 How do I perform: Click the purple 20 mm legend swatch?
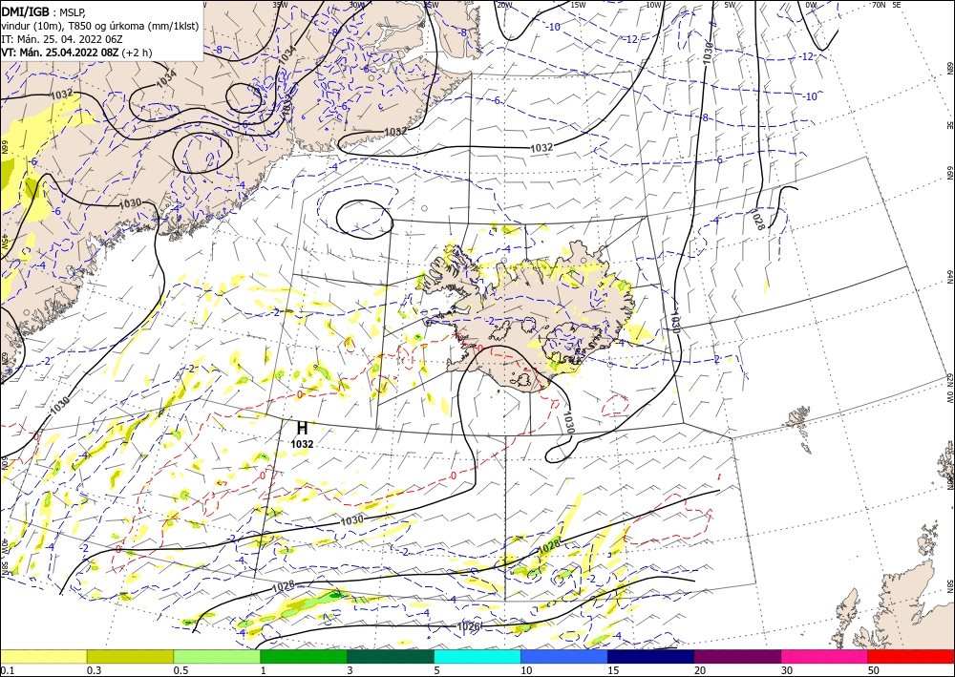(737, 656)
